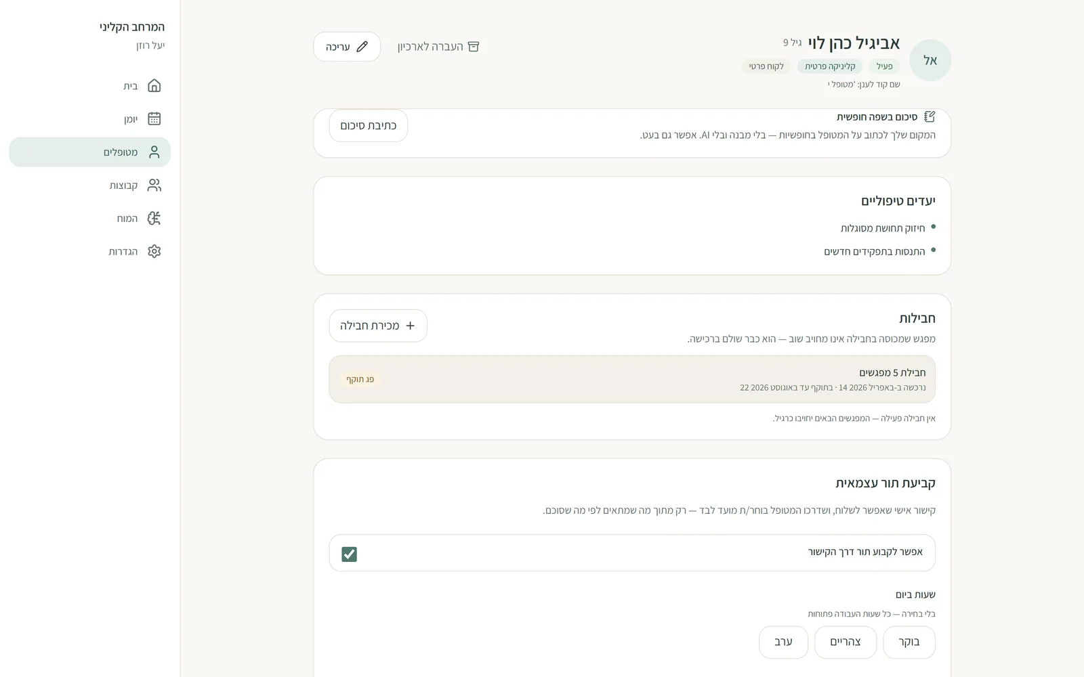Toggle the ערב time-of-day chip

(x=783, y=642)
